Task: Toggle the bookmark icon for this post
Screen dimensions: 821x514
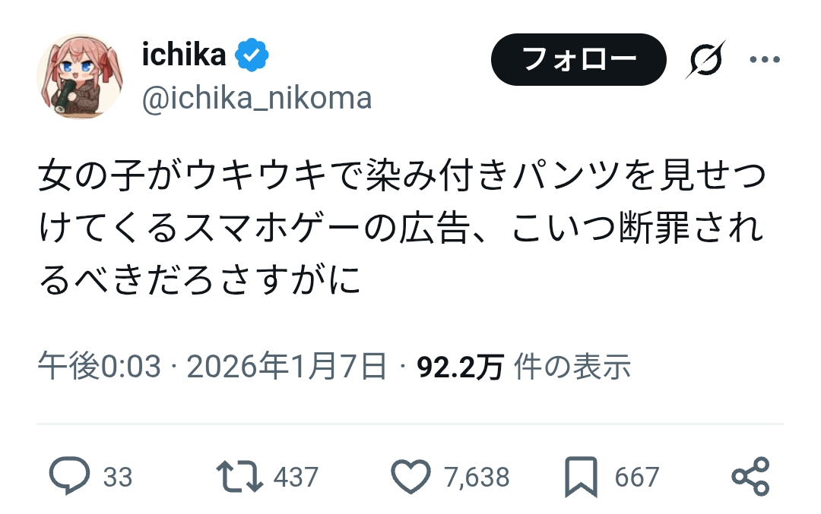Action: coord(582,477)
